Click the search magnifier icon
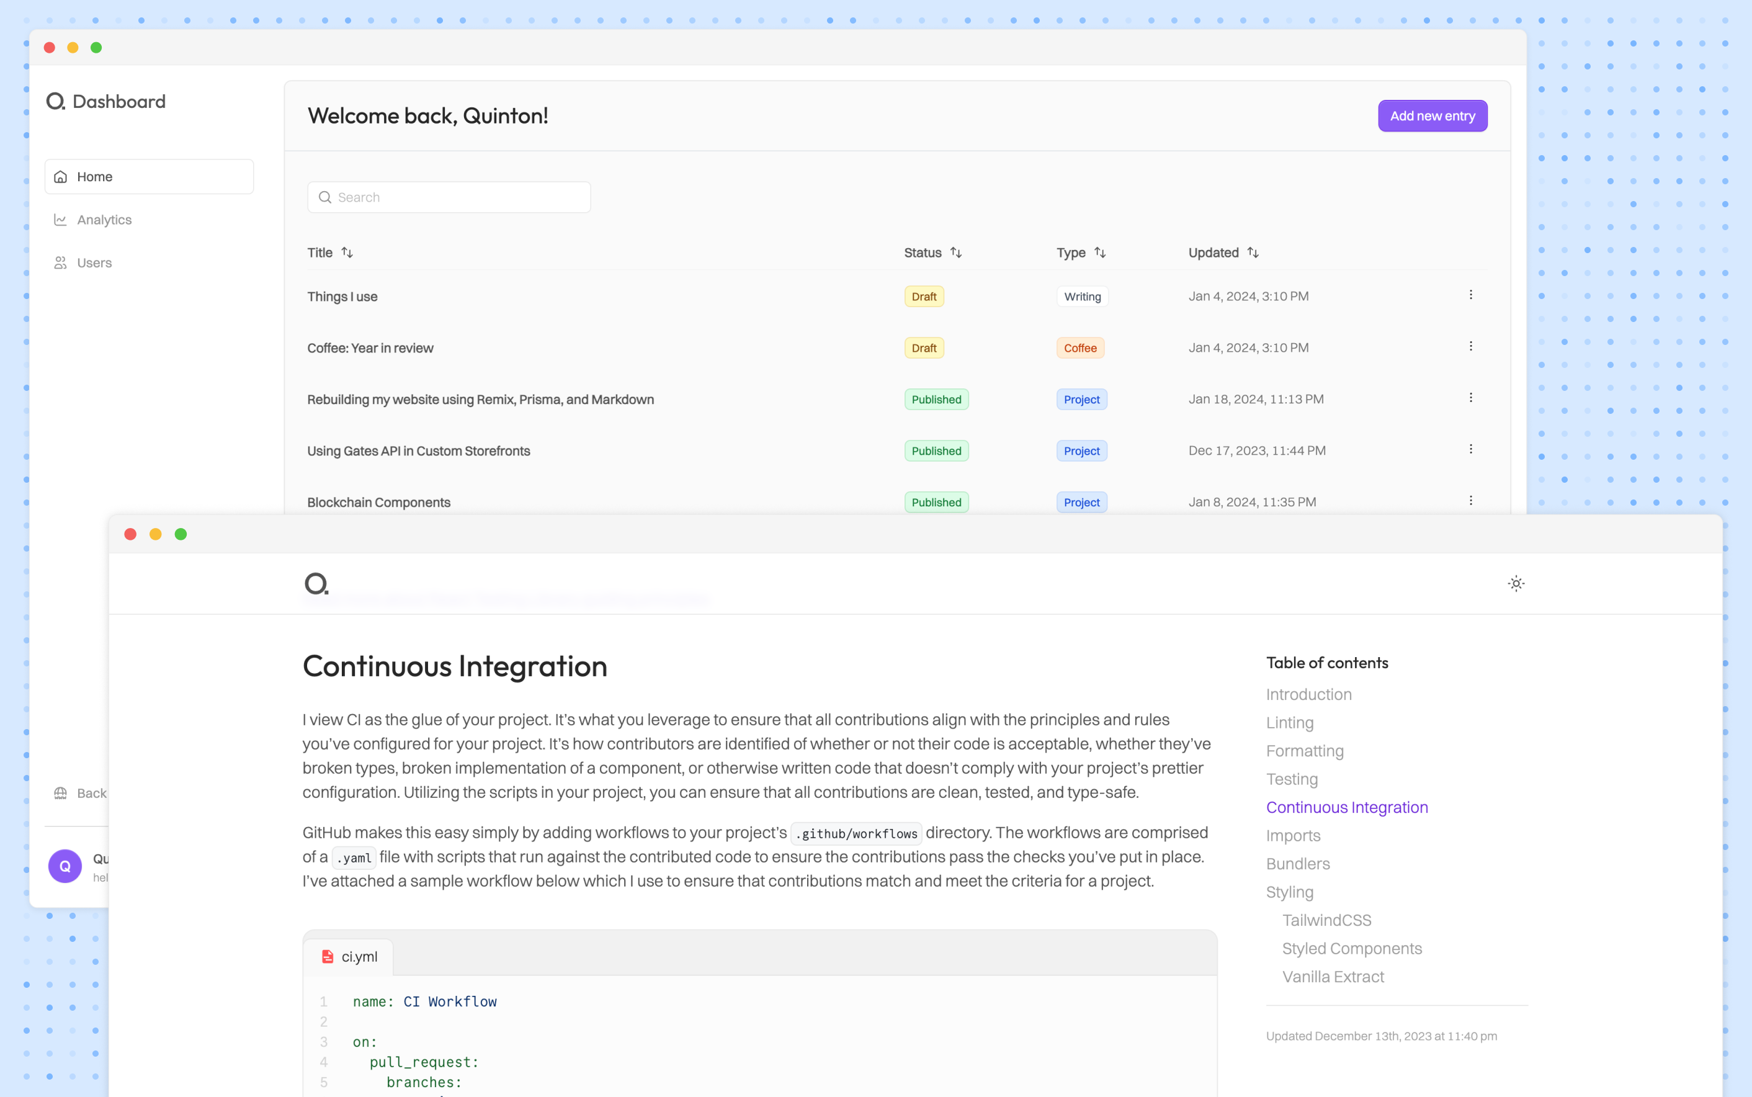The image size is (1752, 1097). 327,197
